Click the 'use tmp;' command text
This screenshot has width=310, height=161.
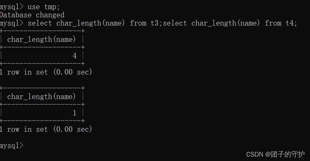(x=44, y=7)
